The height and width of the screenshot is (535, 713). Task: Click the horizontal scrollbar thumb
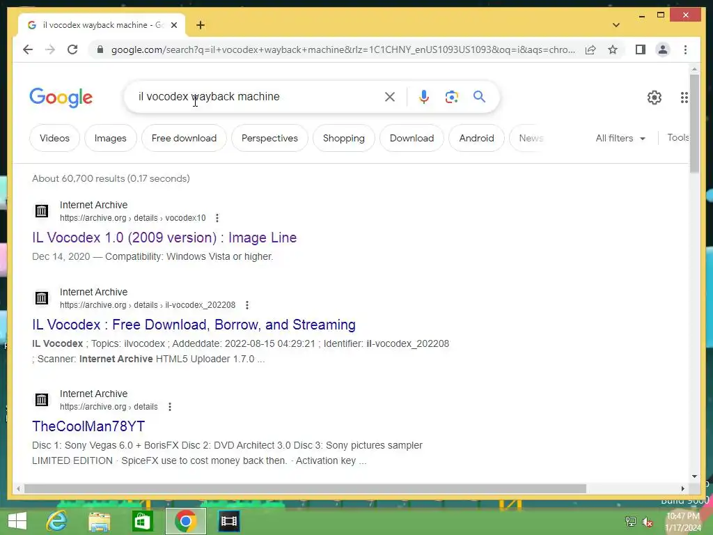point(305,488)
